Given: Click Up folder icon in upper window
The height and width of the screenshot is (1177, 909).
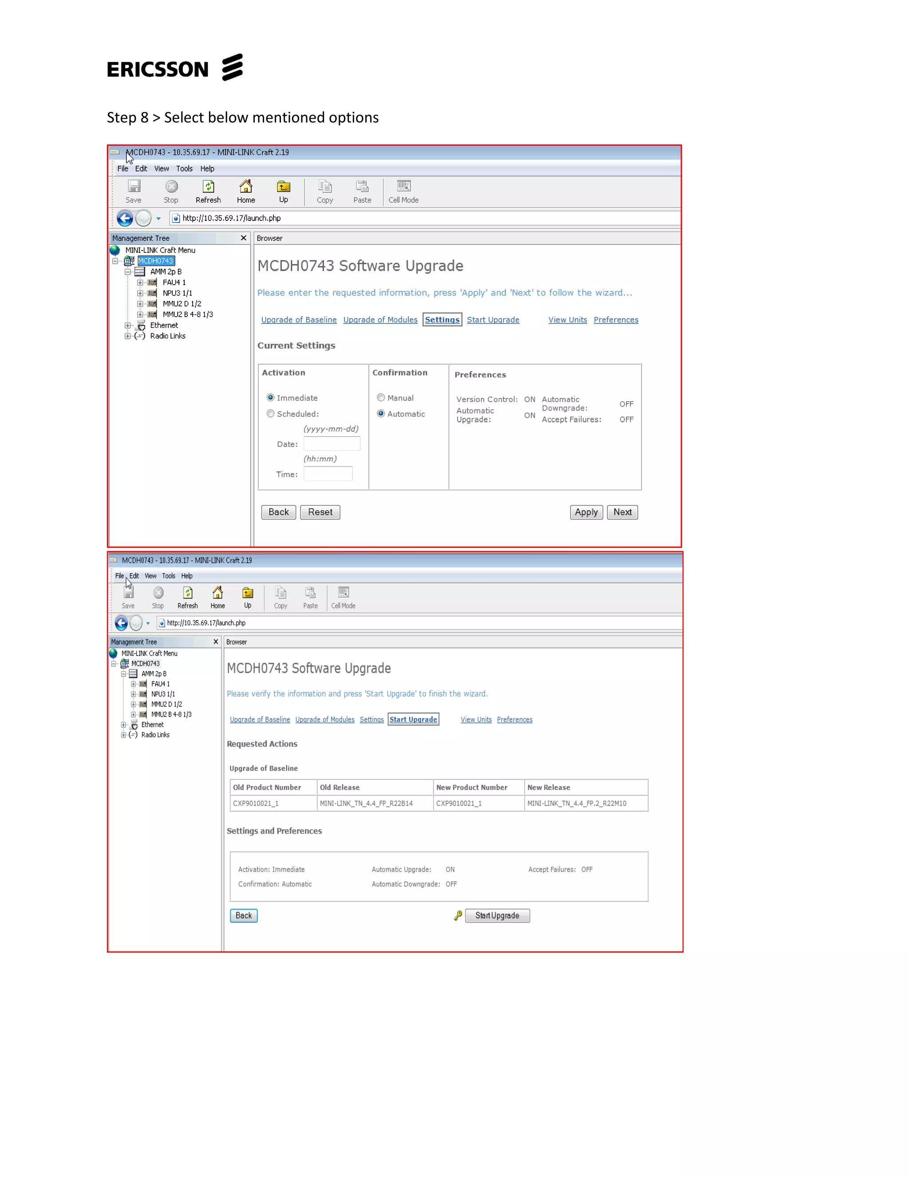Looking at the screenshot, I should point(283,187).
